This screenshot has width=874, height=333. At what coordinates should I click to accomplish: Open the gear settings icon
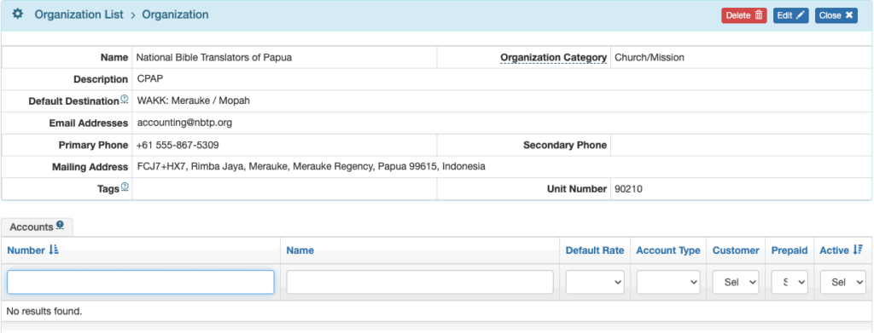(x=17, y=14)
